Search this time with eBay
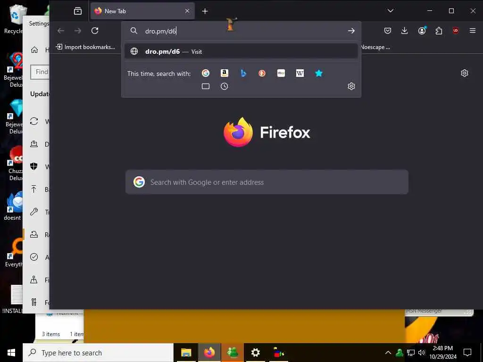 pos(281,73)
